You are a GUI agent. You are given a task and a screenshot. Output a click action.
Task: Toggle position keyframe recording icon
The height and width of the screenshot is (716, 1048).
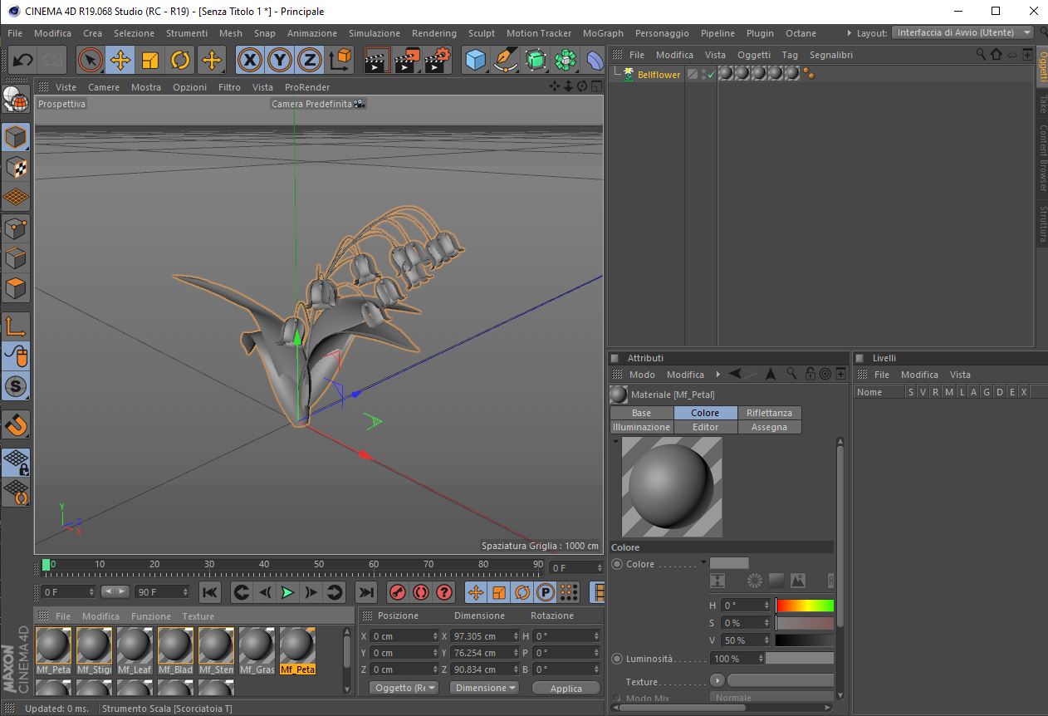pyautogui.click(x=476, y=592)
